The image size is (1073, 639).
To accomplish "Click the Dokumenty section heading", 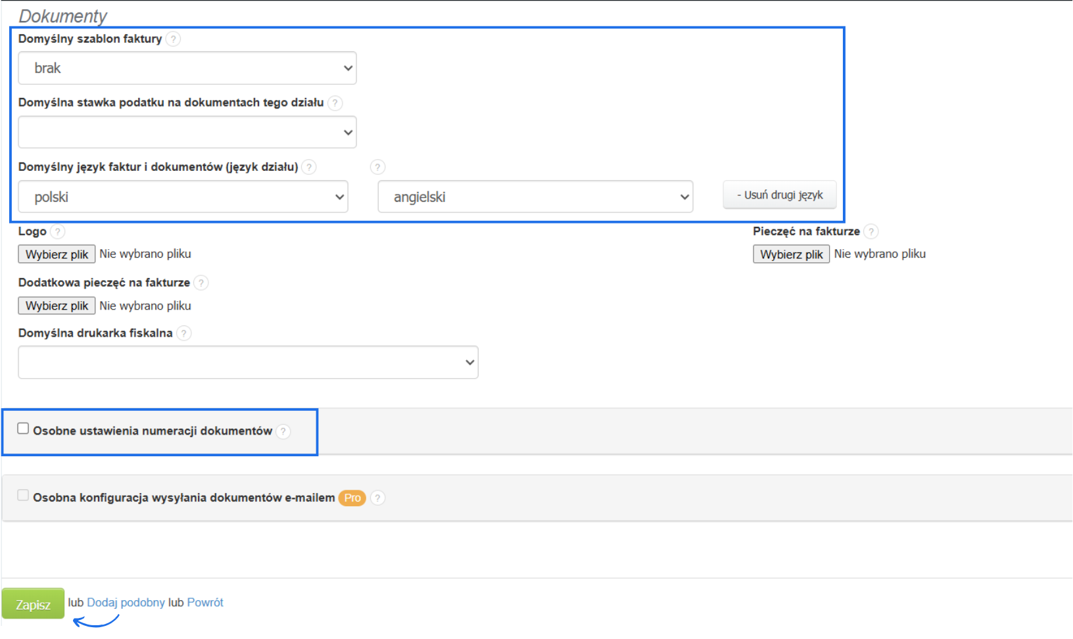I will pos(62,16).
